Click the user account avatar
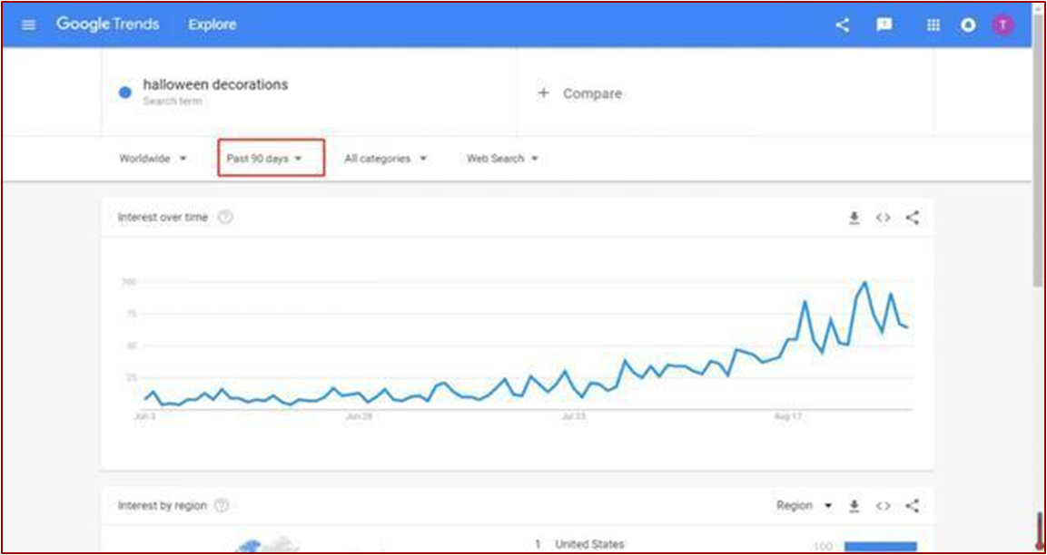The width and height of the screenshot is (1047, 555). tap(1003, 24)
